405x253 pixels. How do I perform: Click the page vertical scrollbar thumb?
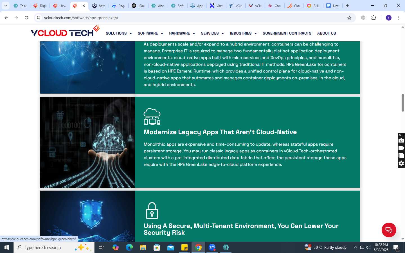(x=403, y=103)
